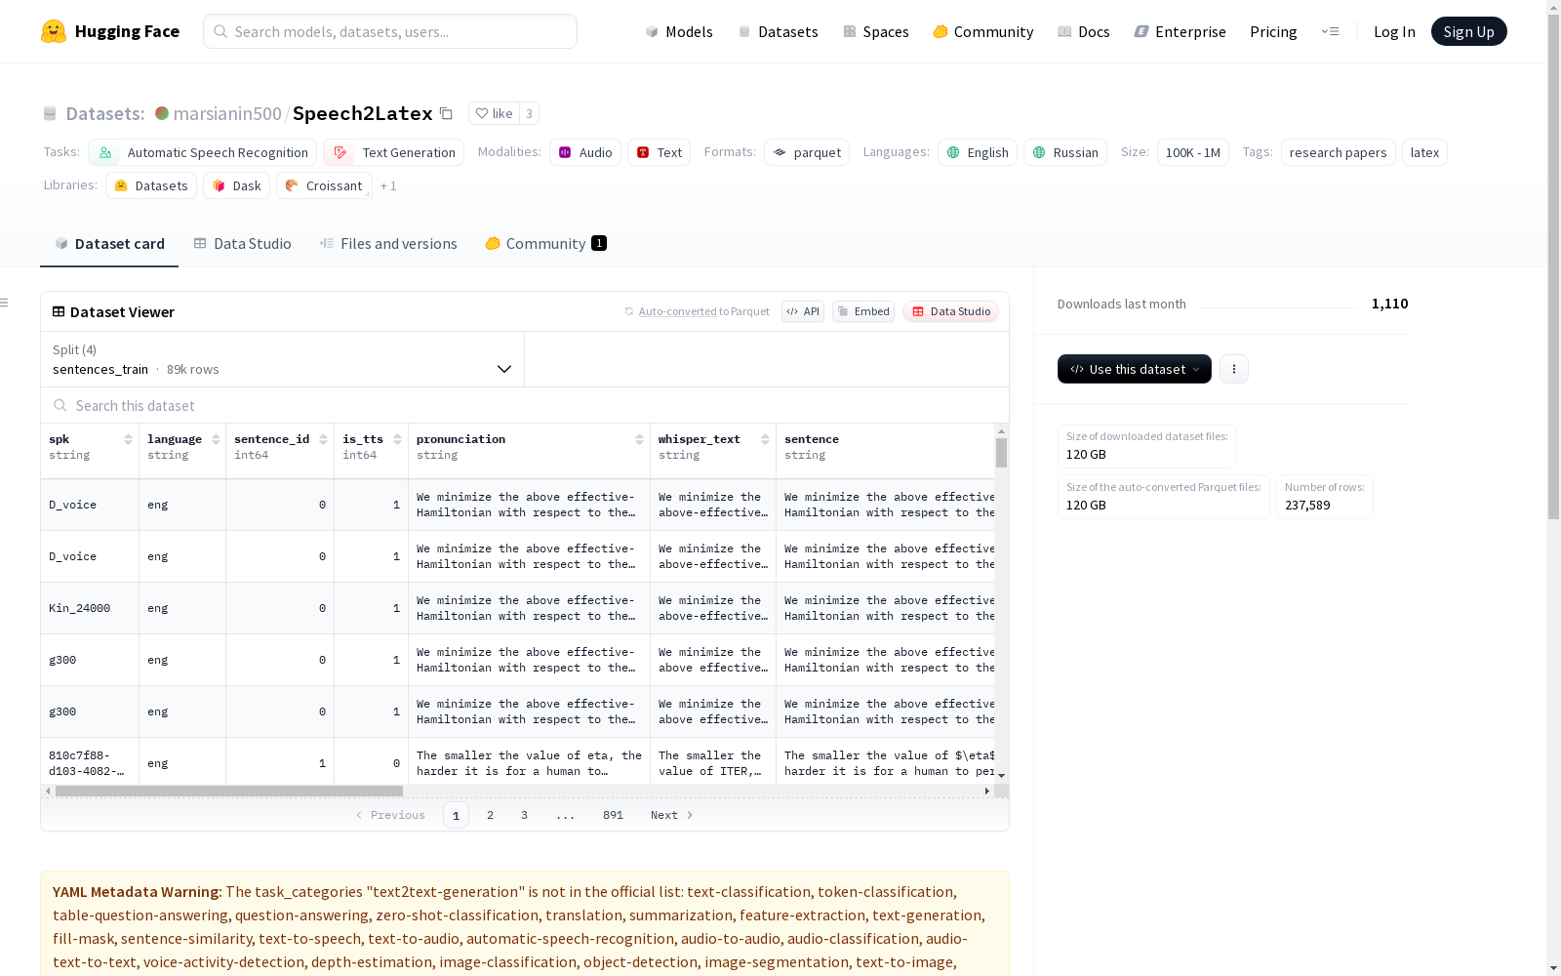Sort by the pronunciation column
Screen dimensions: 1561x976
pos(639,439)
